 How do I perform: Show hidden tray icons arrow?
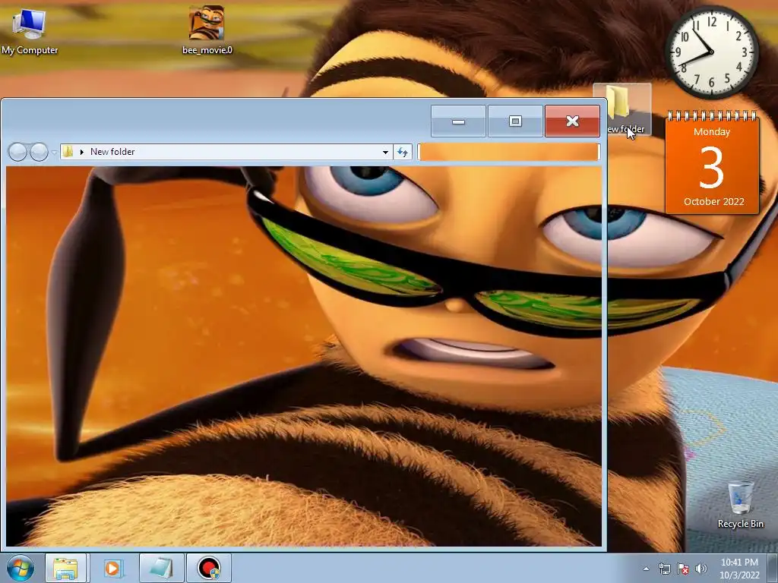(x=646, y=569)
